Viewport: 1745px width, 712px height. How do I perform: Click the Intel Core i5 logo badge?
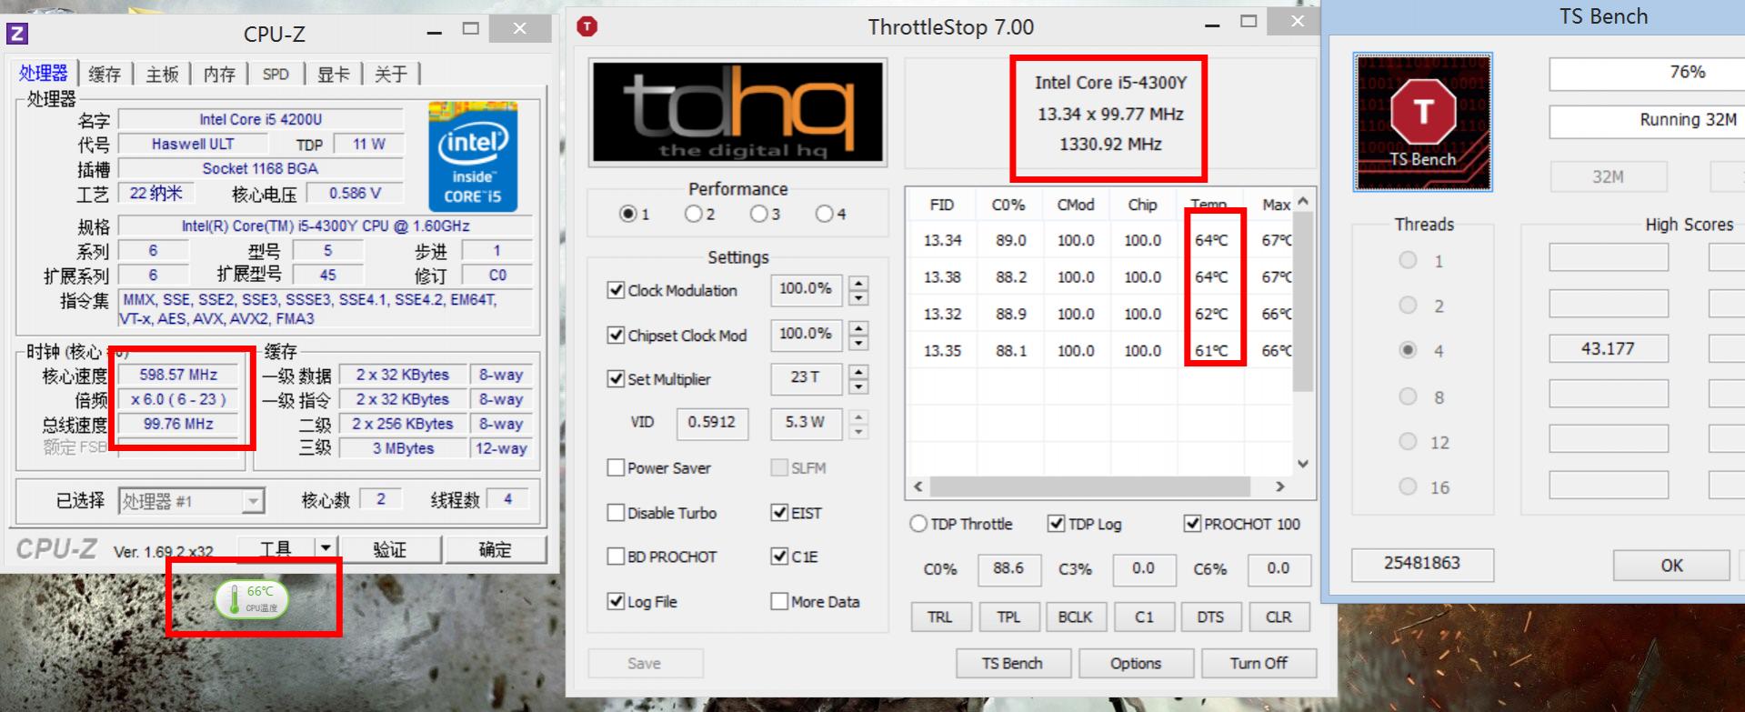pos(473,157)
